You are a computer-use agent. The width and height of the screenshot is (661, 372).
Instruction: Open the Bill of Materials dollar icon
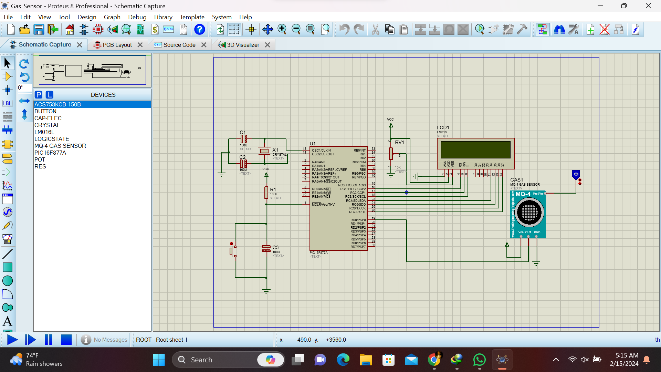pos(155,30)
